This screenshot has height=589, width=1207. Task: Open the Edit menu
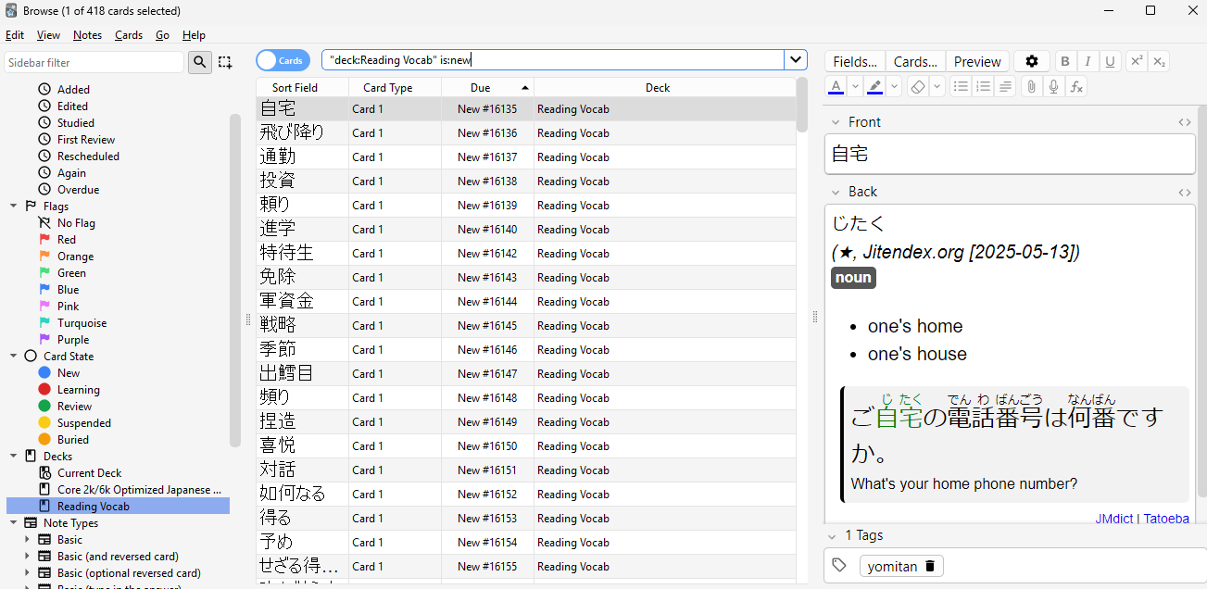[x=15, y=35]
